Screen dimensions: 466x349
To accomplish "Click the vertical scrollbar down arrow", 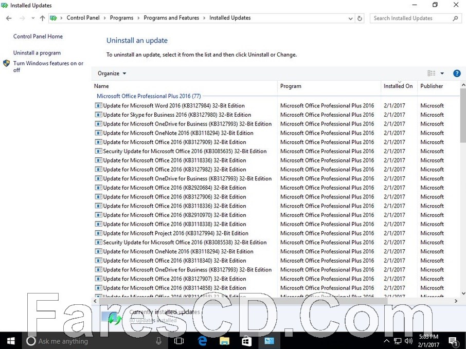I will point(463,293).
